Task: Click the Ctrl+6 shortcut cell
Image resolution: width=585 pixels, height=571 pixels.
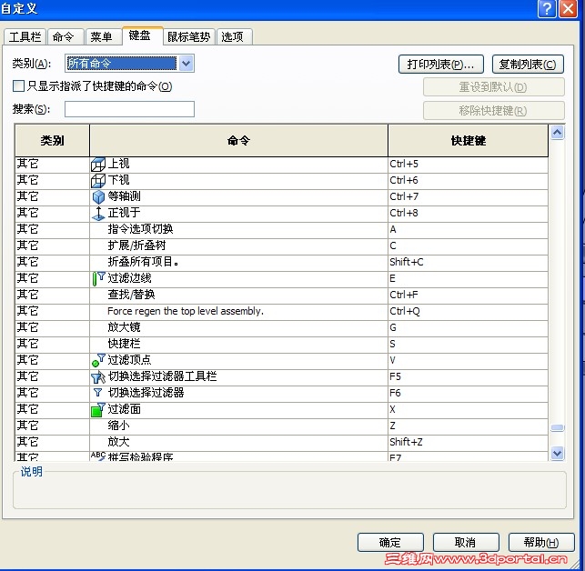Action: (x=469, y=181)
